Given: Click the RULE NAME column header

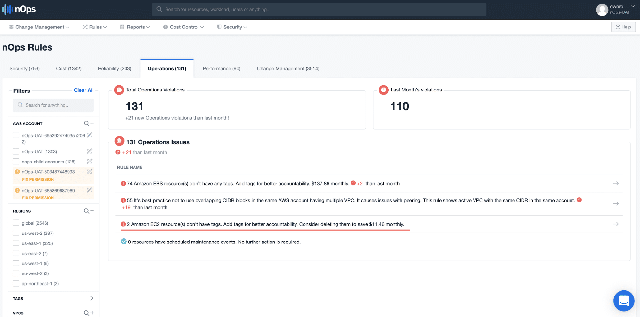Looking at the screenshot, I should tap(130, 167).
